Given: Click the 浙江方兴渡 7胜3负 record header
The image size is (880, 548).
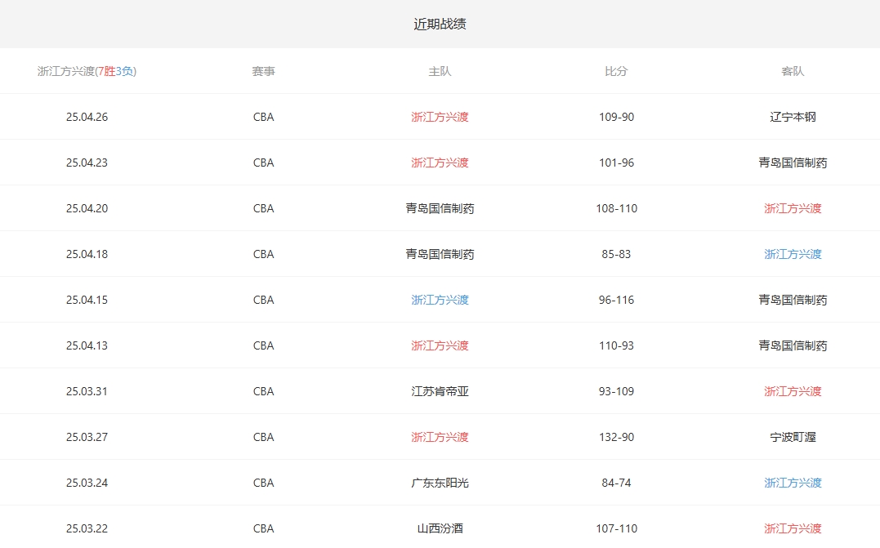Looking at the screenshot, I should tap(87, 71).
